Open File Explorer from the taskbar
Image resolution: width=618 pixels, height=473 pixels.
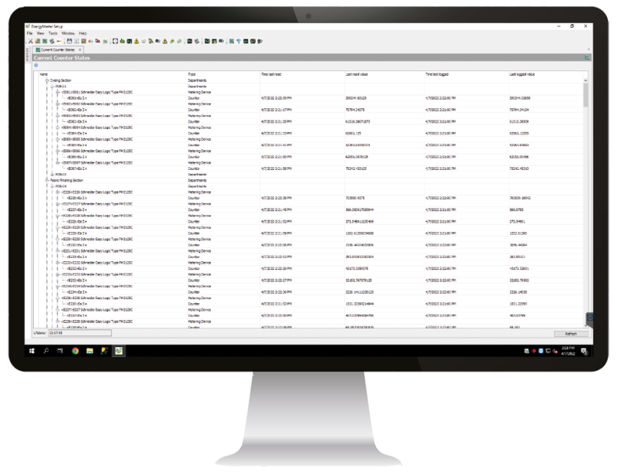(90, 350)
